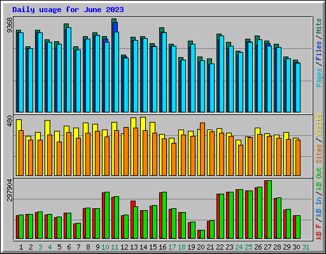Click the 'kB F' legend label
This screenshot has height=254, width=326.
click(318, 231)
